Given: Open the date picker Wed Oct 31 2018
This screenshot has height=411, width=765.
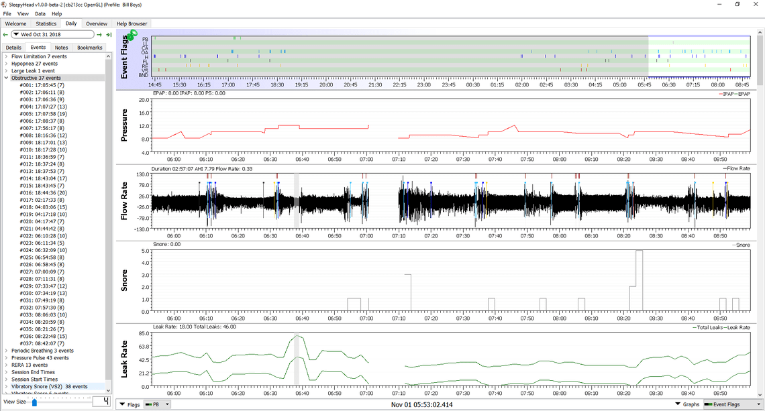Looking at the screenshot, I should pos(53,35).
